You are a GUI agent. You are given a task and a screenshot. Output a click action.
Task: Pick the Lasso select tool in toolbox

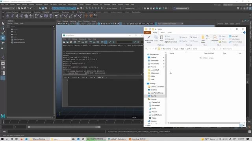coord(3,29)
